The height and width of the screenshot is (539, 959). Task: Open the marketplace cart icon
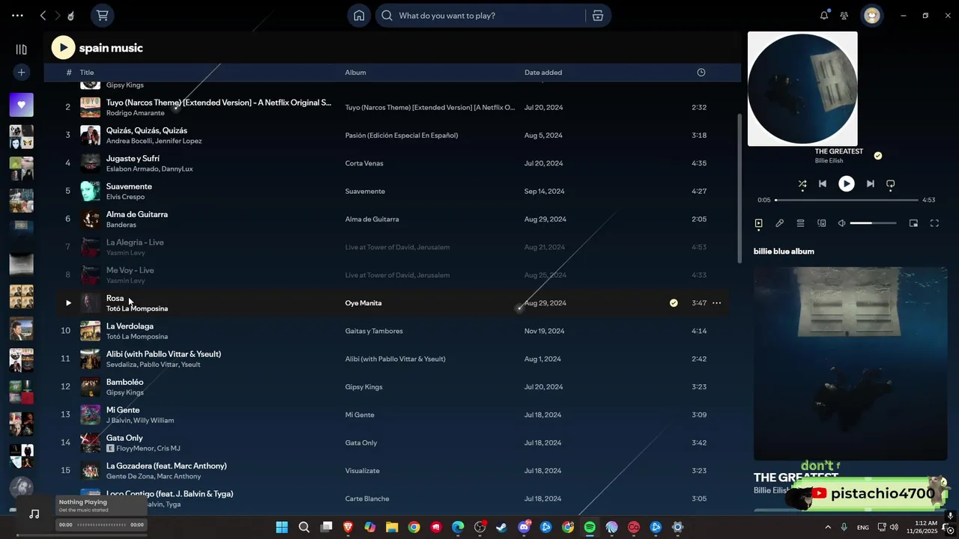tap(103, 15)
